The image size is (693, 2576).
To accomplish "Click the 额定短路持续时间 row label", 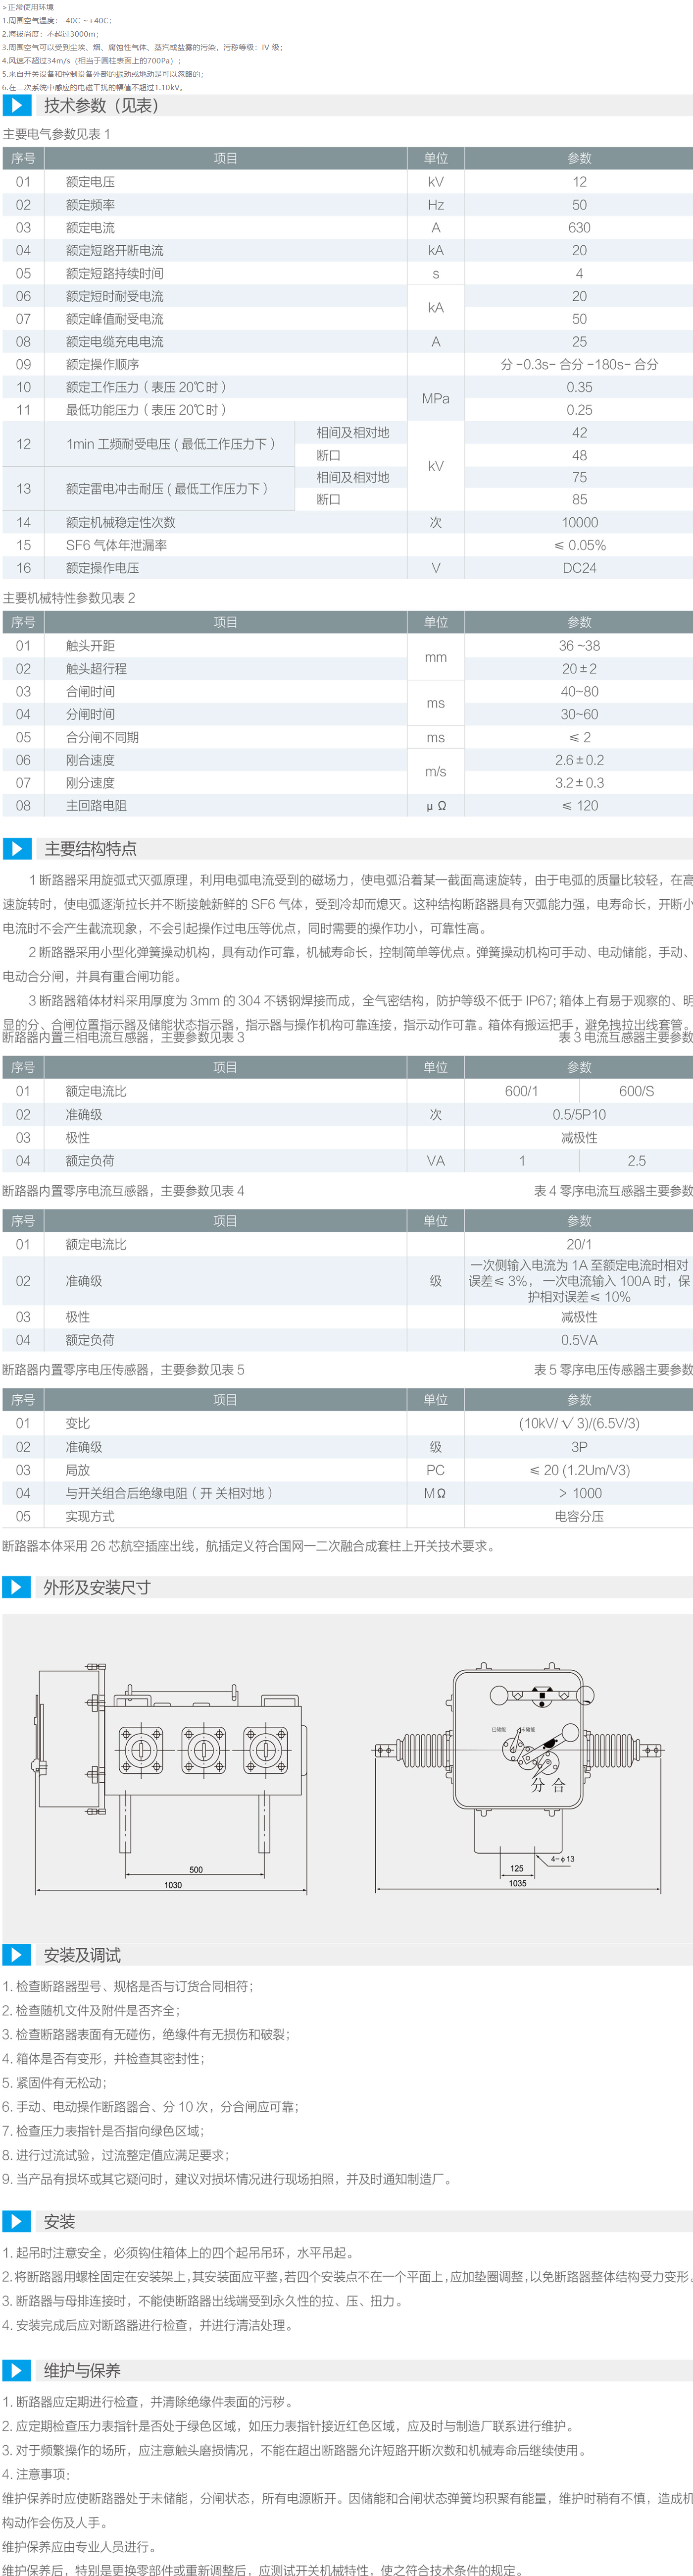I will pyautogui.click(x=115, y=273).
